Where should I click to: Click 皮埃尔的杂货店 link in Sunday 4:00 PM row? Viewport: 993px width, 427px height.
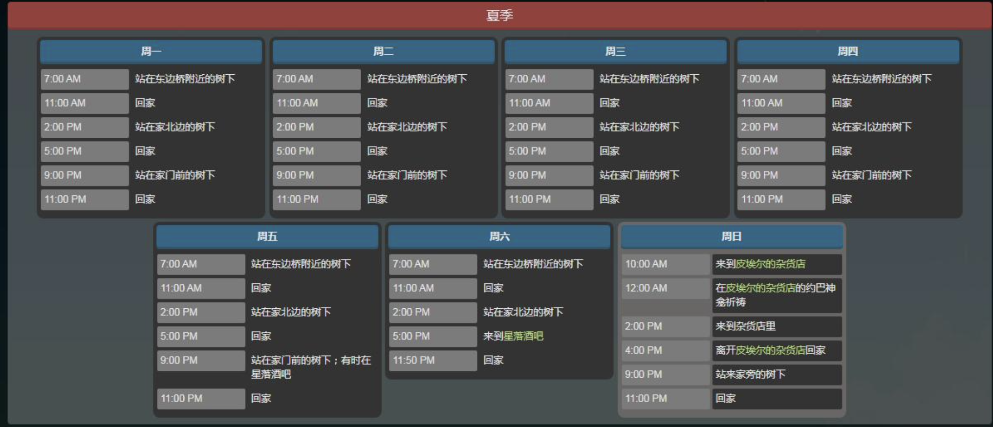pyautogui.click(x=770, y=350)
